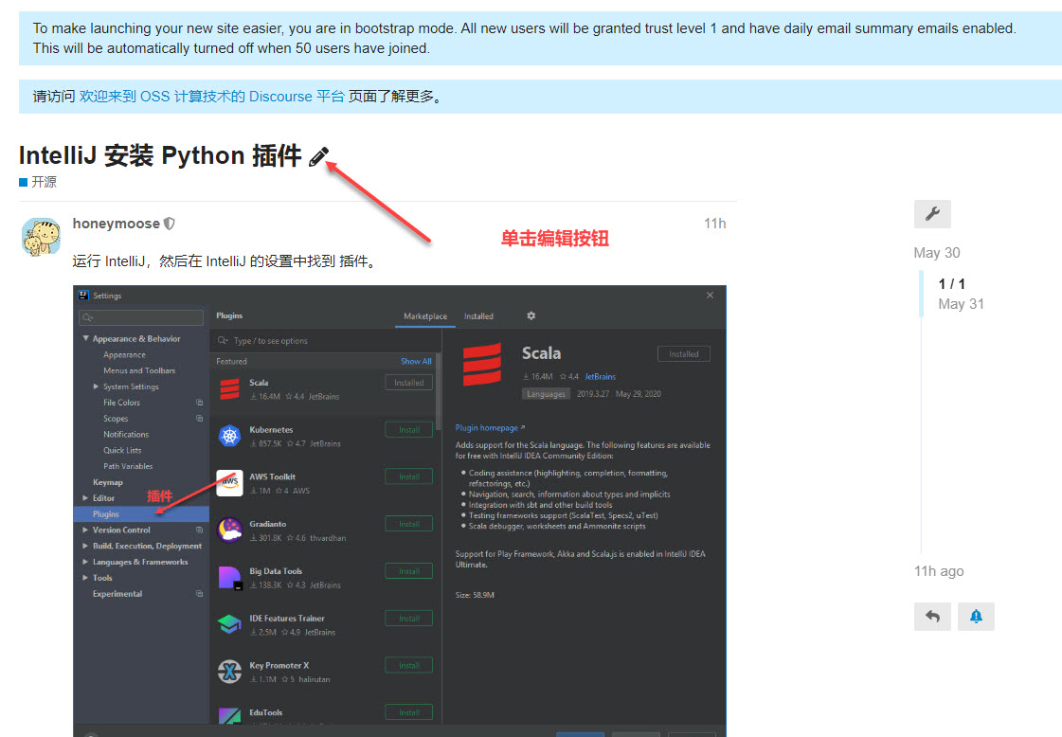Screen dimensions: 1062x737
Task: Click Install button for Gradianto
Action: point(409,524)
